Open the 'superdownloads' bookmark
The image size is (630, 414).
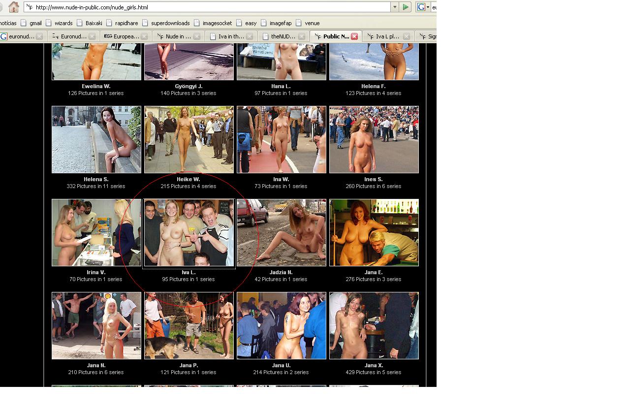[170, 23]
